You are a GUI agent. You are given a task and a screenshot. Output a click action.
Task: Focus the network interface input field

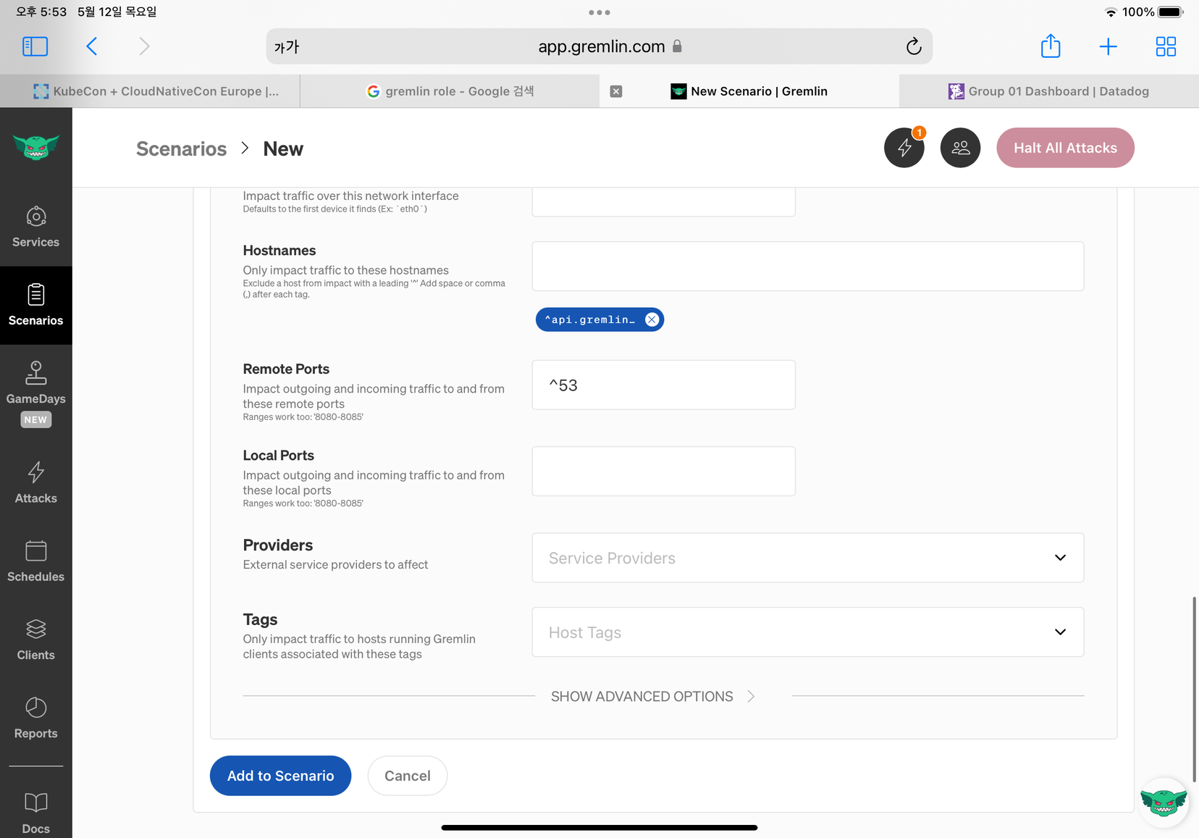(664, 202)
